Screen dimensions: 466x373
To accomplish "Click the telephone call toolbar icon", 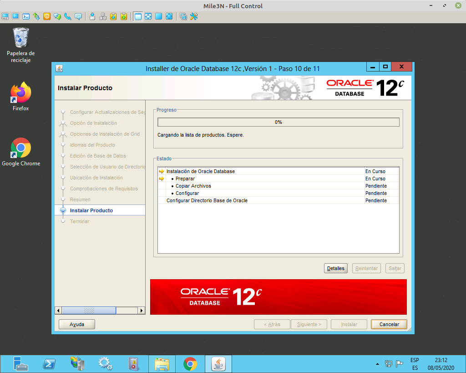I will click(66, 16).
